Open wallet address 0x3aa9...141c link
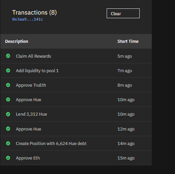175x174 pixels. coord(28,19)
